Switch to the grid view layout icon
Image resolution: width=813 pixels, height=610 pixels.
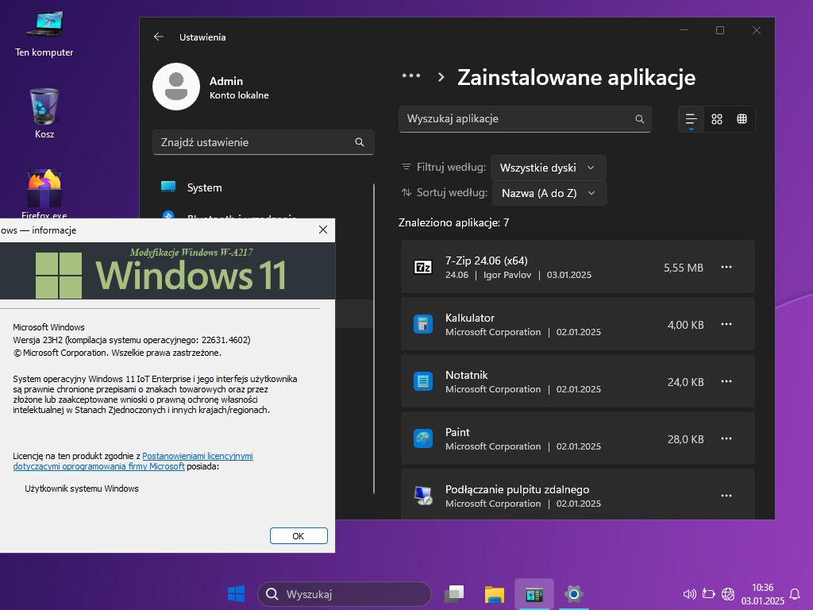click(717, 119)
